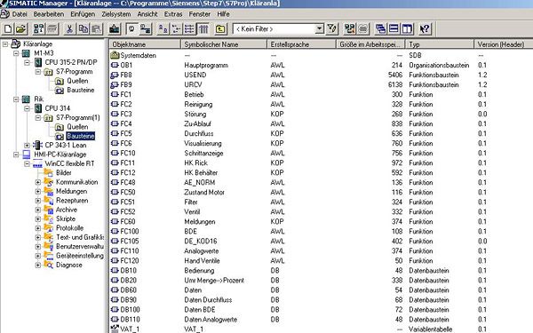Screen dimensions: 533x333
Task: Click the Cut scissors icon
Action: point(69,29)
